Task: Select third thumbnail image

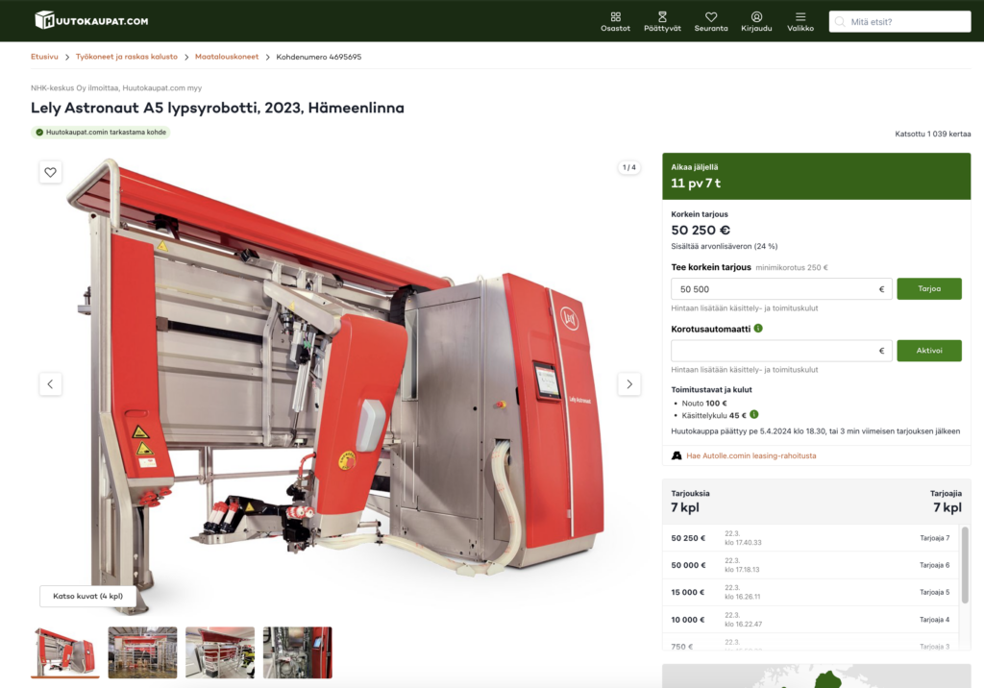Action: [220, 652]
